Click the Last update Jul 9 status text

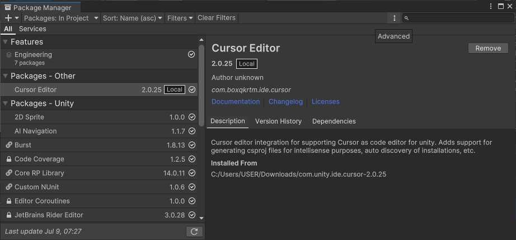43,232
